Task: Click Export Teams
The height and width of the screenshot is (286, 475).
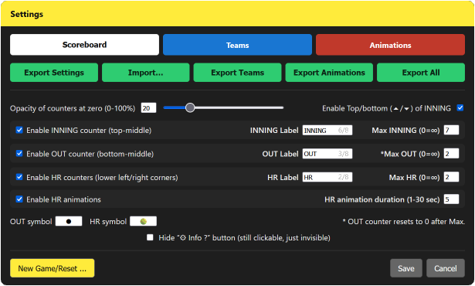Action: (x=238, y=73)
